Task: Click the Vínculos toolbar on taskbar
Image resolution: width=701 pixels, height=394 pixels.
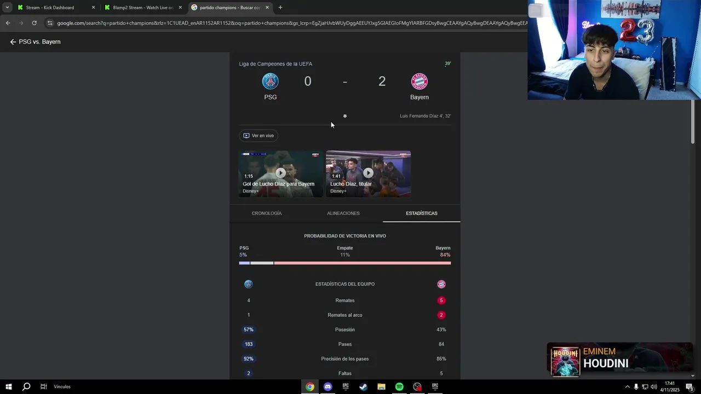Action: tap(62, 387)
